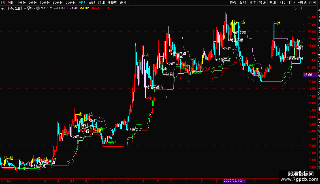Switch to 60分钟 chart tab

(x=71, y=3)
